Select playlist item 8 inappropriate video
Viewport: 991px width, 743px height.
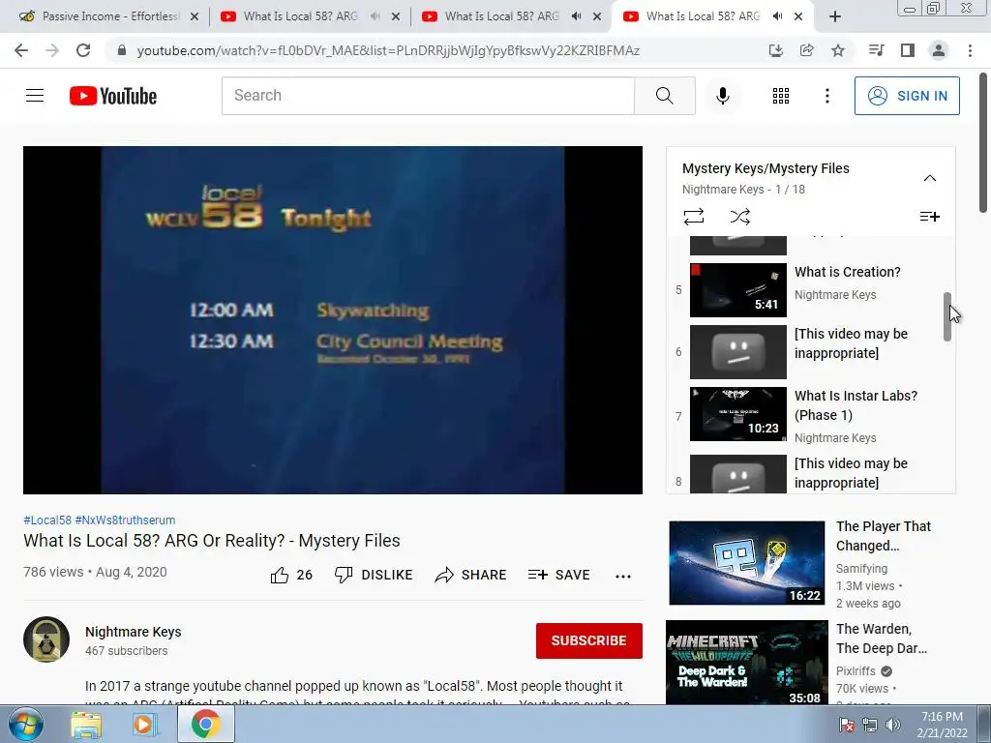pos(809,474)
